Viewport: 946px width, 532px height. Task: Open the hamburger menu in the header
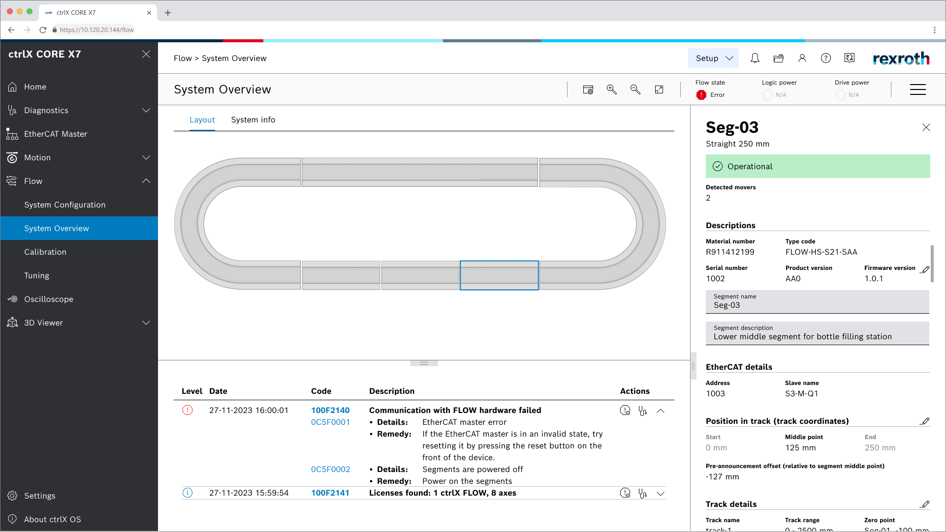click(x=918, y=89)
